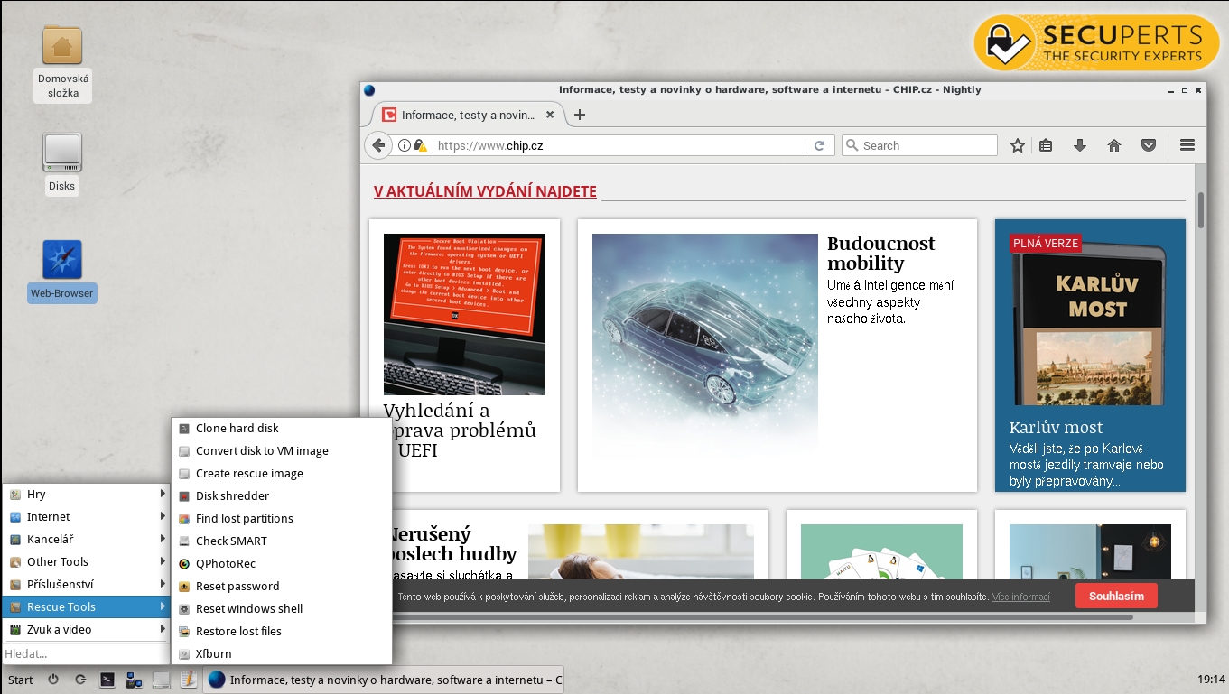Click the padlock warning icon in address bar
Screen dimensions: 1229x694
(x=420, y=145)
